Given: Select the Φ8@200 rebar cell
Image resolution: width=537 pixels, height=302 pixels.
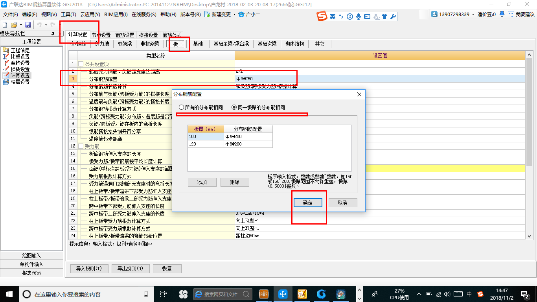Looking at the screenshot, I should coord(248,144).
